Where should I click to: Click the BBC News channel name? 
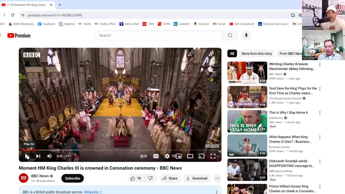tap(40, 176)
